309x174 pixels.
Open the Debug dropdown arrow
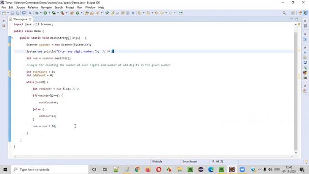coord(41,13)
